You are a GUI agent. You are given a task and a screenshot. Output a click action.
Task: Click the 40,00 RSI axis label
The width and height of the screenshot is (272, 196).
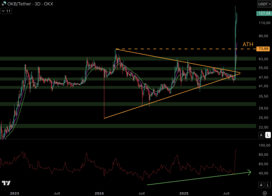264,173
